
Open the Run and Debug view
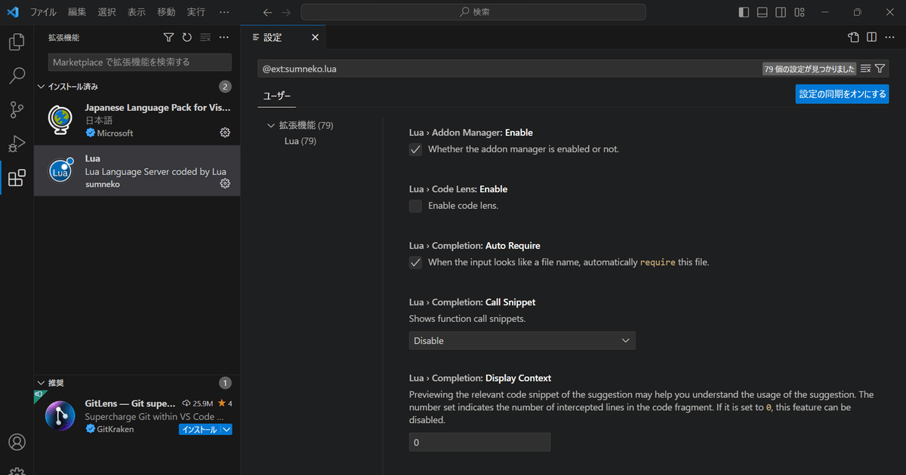click(17, 144)
